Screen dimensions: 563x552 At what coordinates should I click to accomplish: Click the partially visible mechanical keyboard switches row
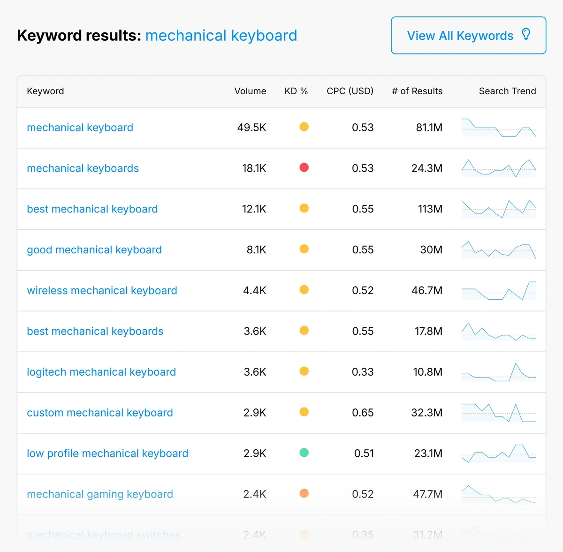coord(103,535)
